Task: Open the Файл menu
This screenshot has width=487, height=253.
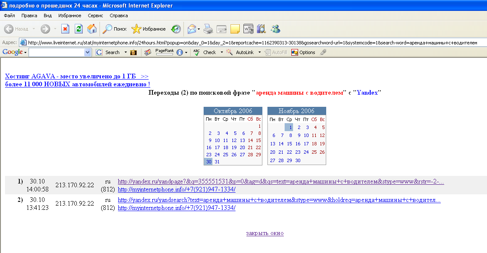Action: [x=9, y=15]
